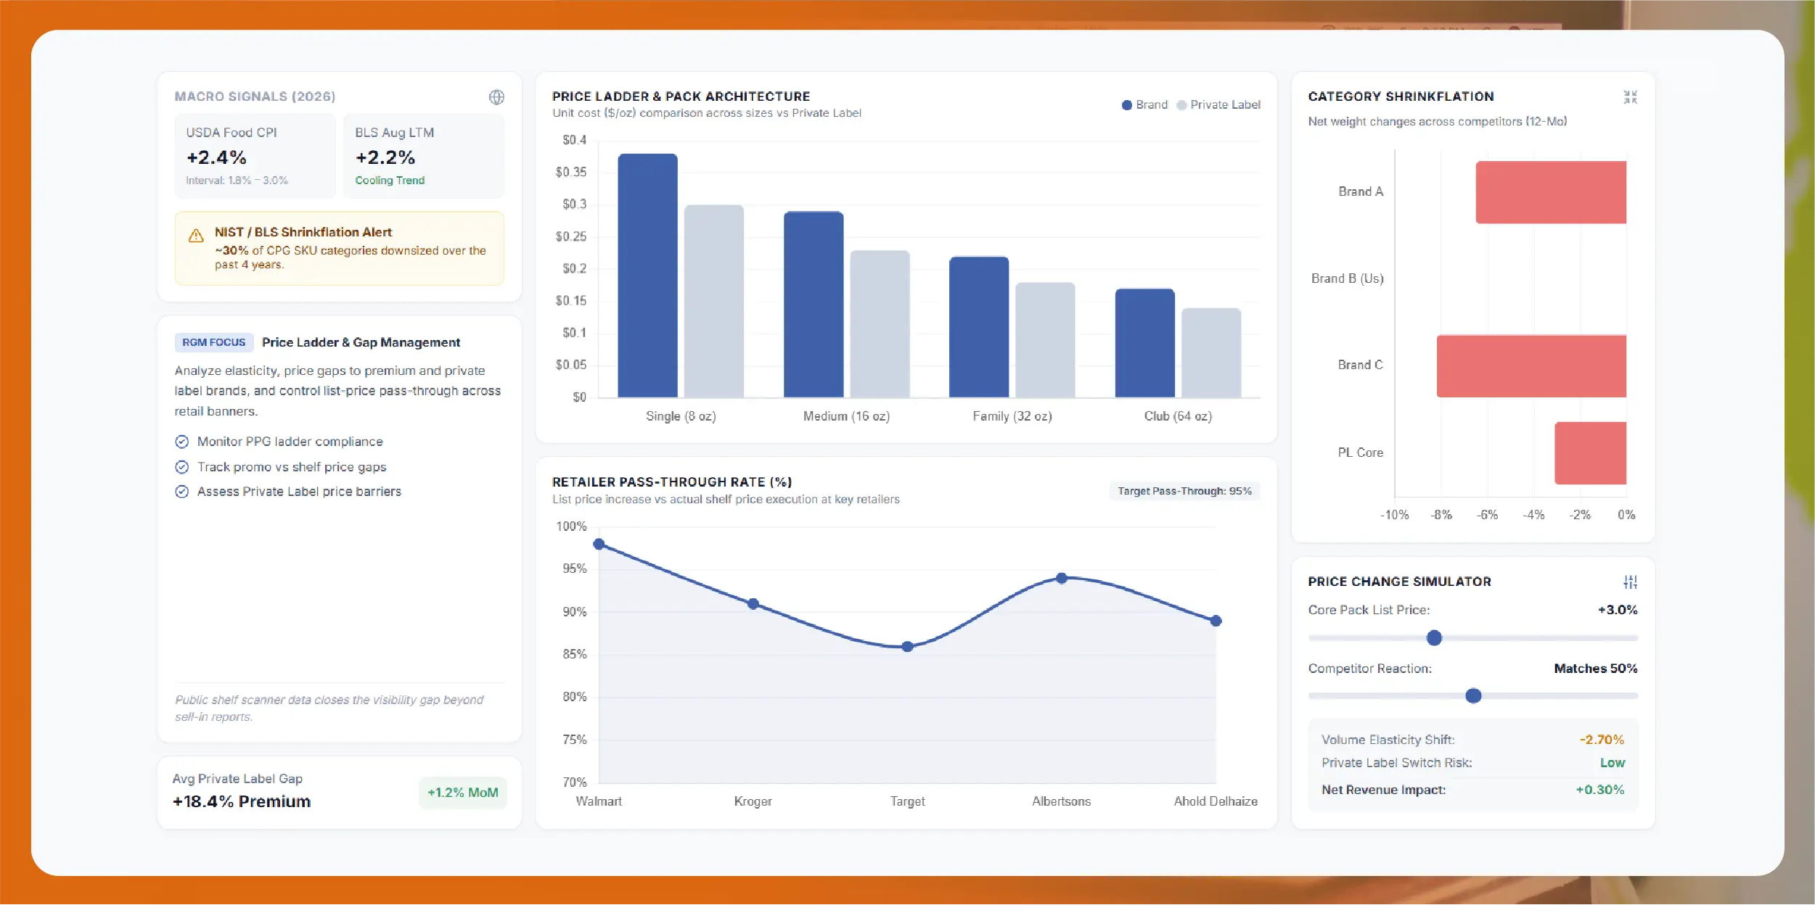Click check icon beside Assess Private Label barriers
This screenshot has width=1815, height=905.
[x=182, y=492]
